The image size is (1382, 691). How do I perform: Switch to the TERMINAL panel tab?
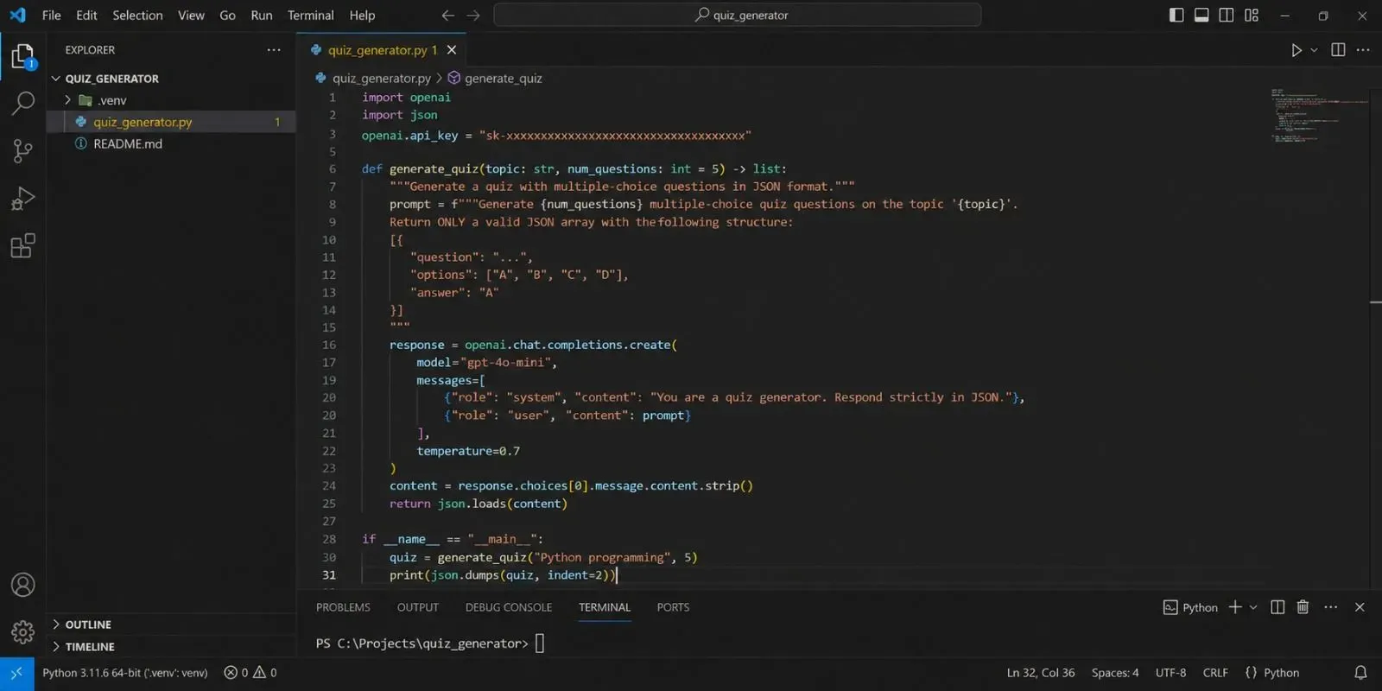pyautogui.click(x=605, y=607)
